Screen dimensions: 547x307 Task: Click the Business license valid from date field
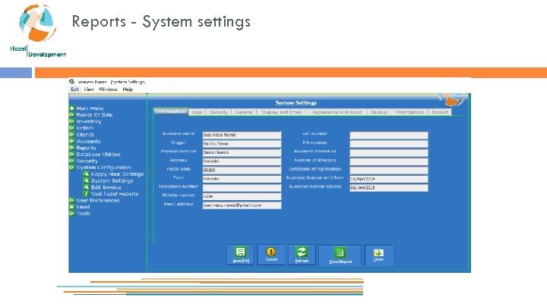[x=389, y=179]
